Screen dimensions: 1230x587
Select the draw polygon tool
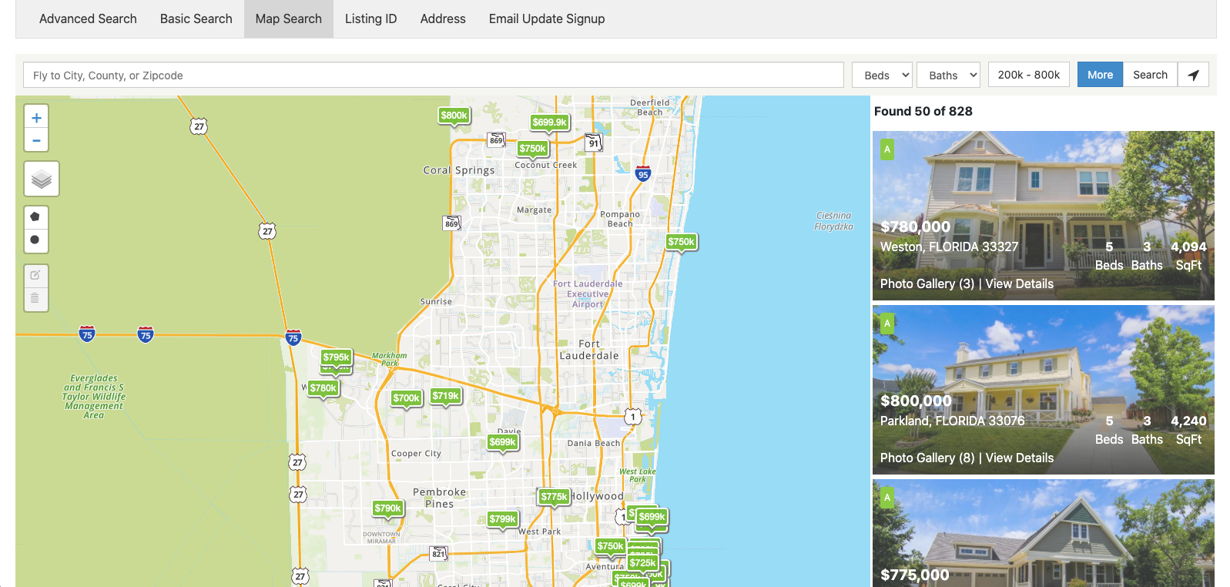pos(35,217)
